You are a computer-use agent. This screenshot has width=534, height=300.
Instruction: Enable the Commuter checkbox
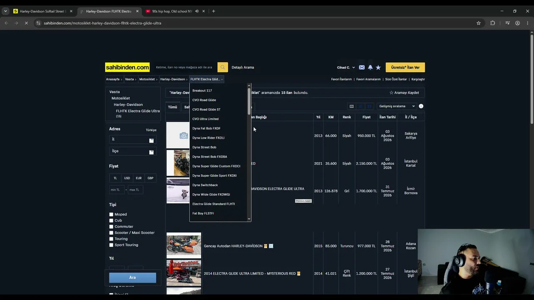point(111,227)
